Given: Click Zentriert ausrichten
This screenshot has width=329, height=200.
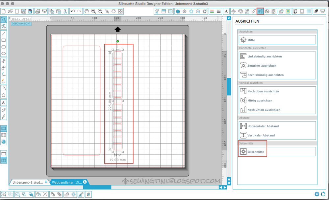Looking at the screenshot, I should pyautogui.click(x=277, y=66).
